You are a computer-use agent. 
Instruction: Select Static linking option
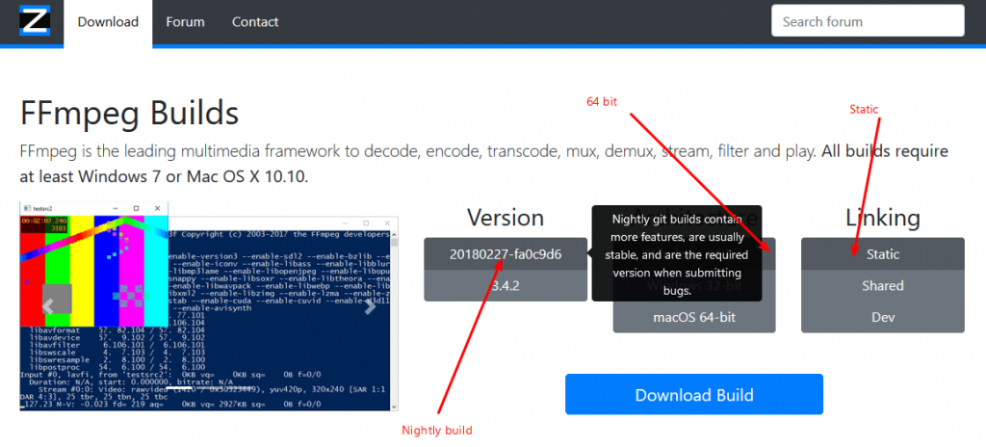coord(883,254)
